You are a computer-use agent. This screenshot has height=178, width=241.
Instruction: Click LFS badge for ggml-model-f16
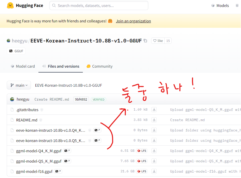coord(142,171)
